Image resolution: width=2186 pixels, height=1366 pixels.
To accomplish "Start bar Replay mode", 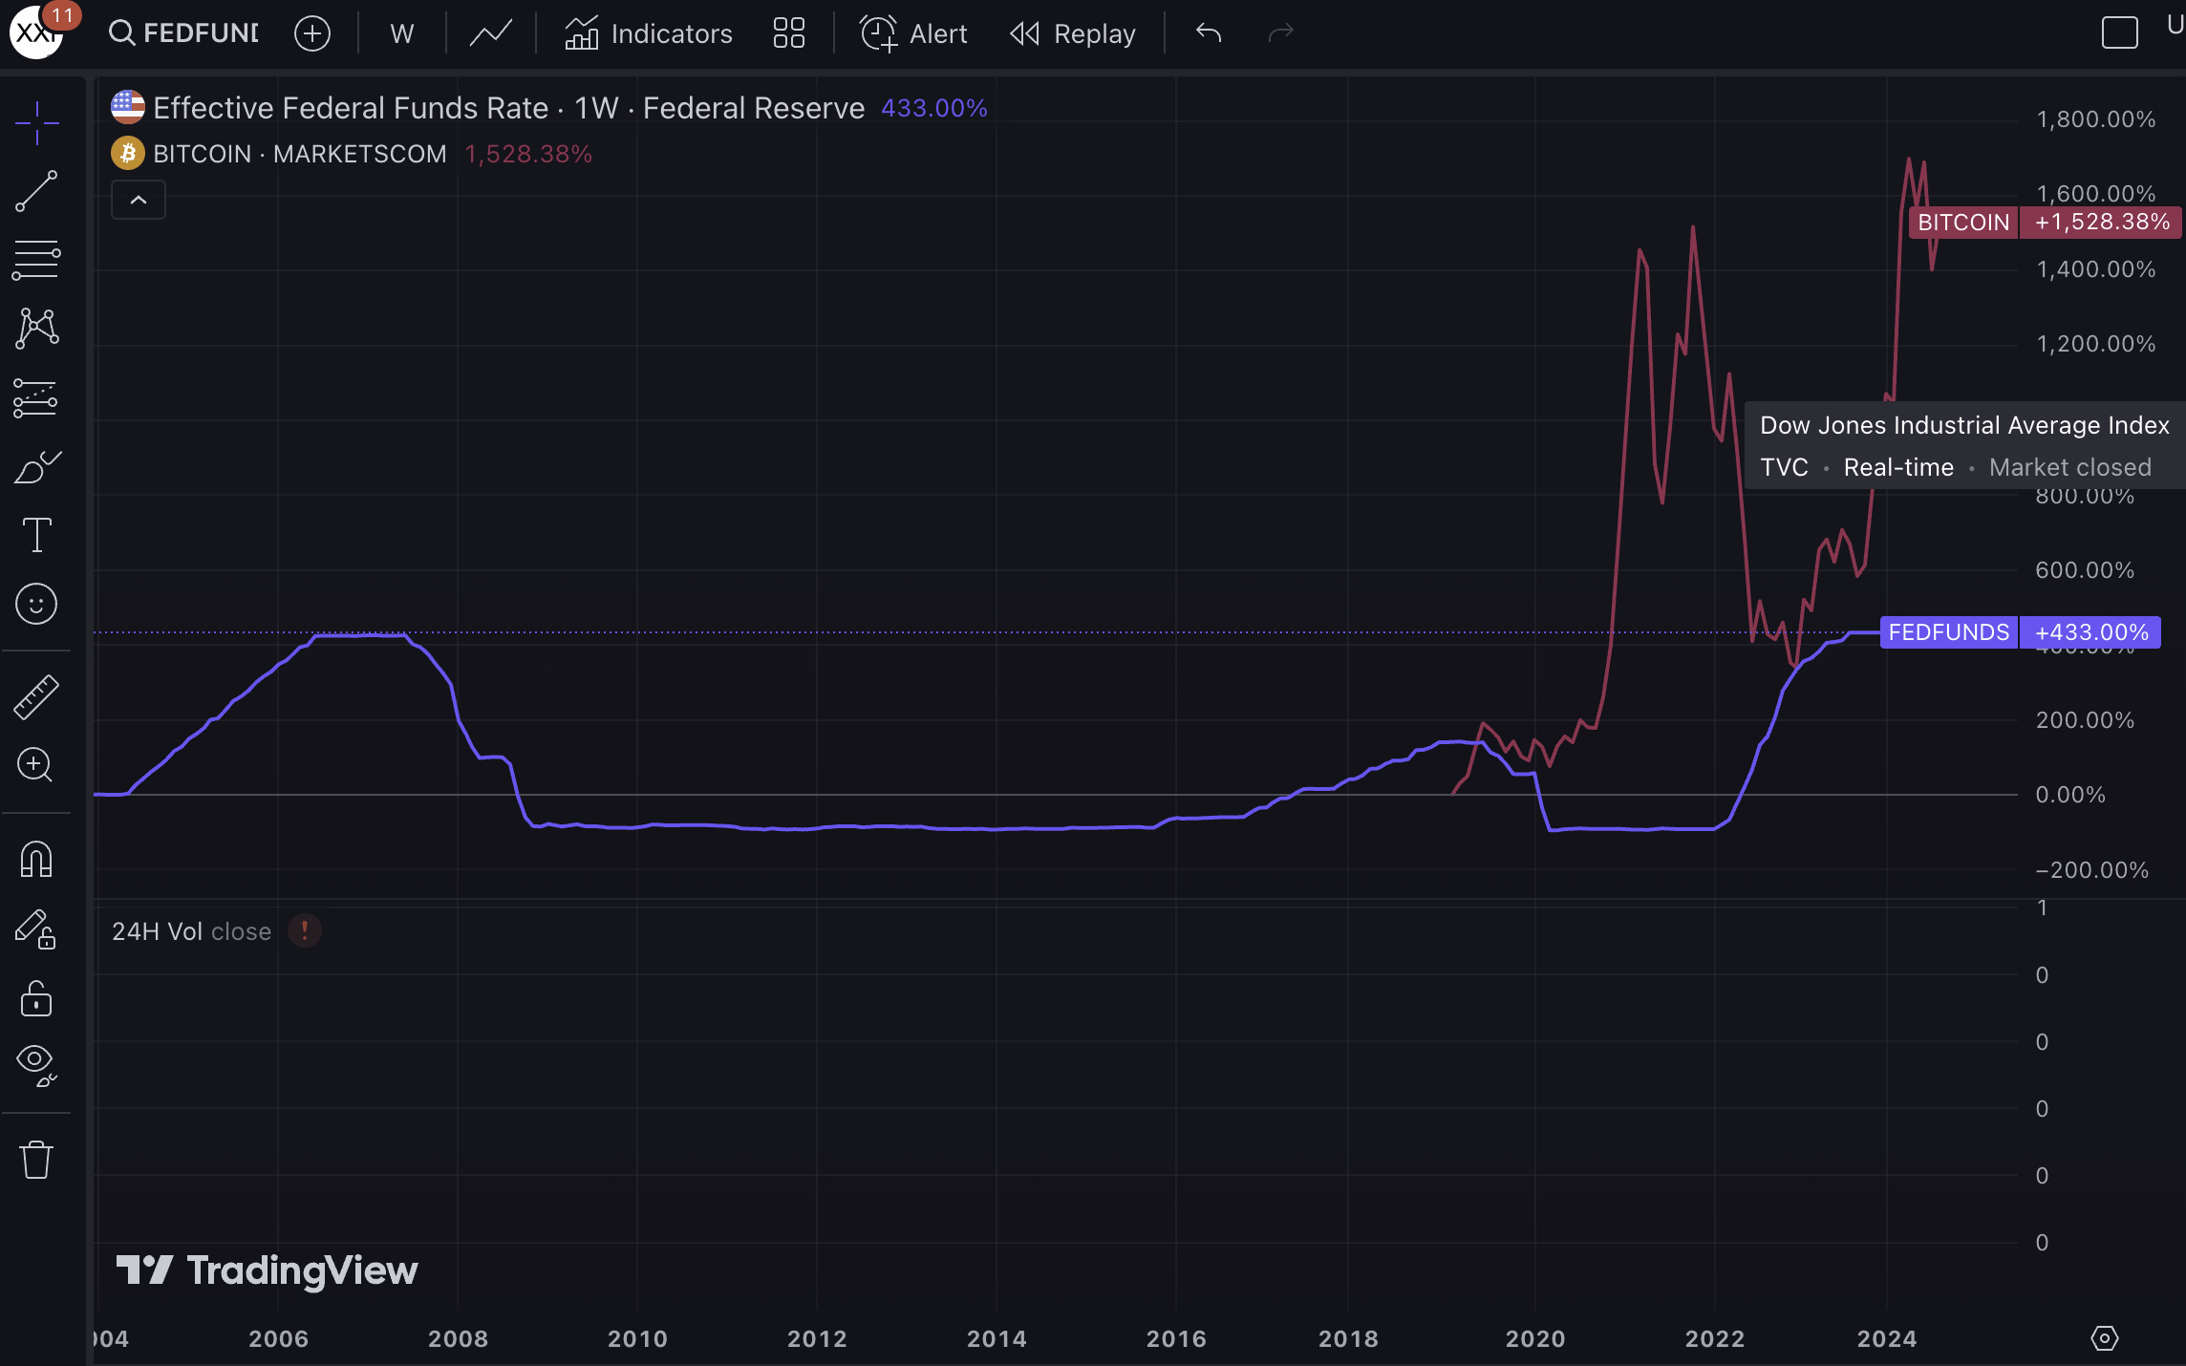I will [1073, 33].
